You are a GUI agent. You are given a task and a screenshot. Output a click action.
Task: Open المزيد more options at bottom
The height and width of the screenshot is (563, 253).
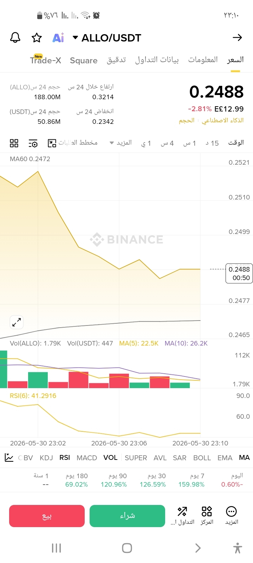(232, 516)
